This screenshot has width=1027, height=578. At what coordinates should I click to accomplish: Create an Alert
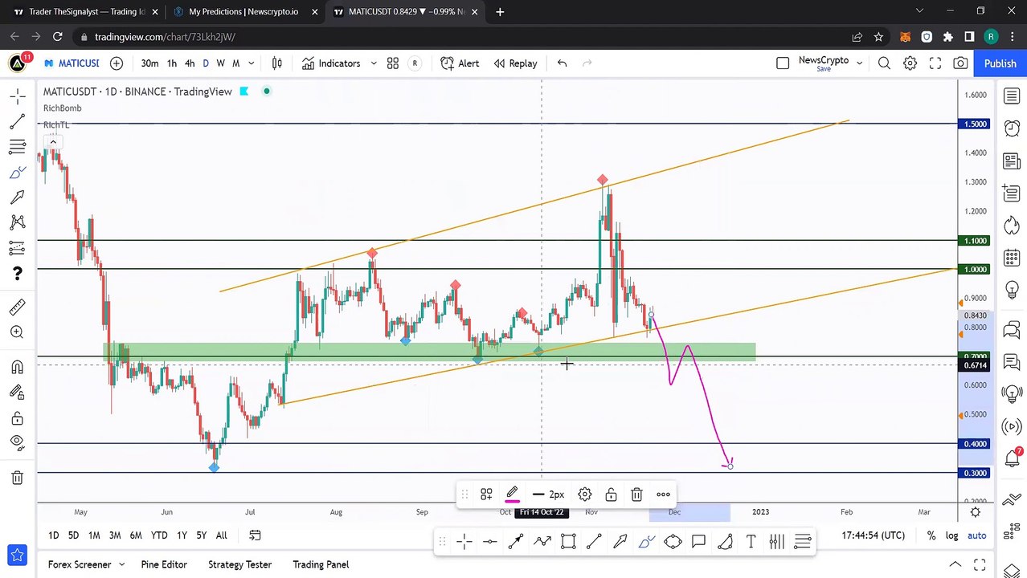click(460, 63)
